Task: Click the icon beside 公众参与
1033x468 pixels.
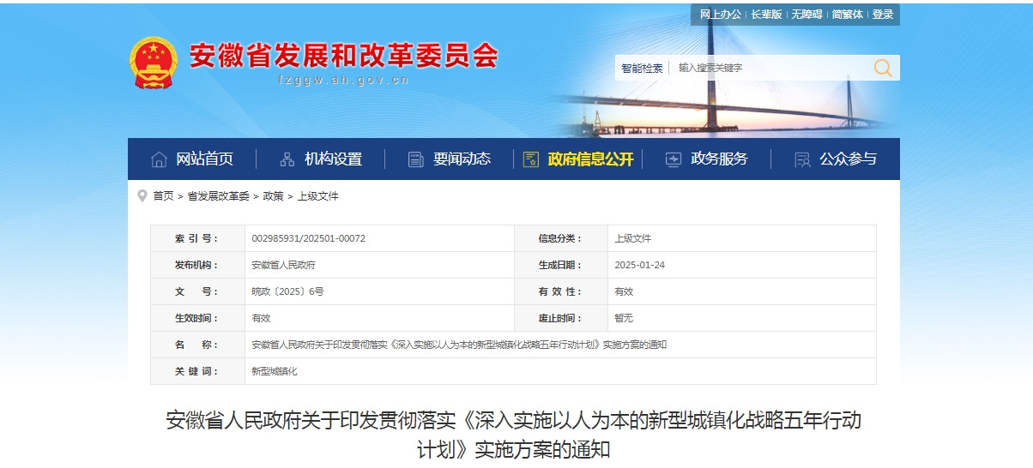Action: coord(802,159)
